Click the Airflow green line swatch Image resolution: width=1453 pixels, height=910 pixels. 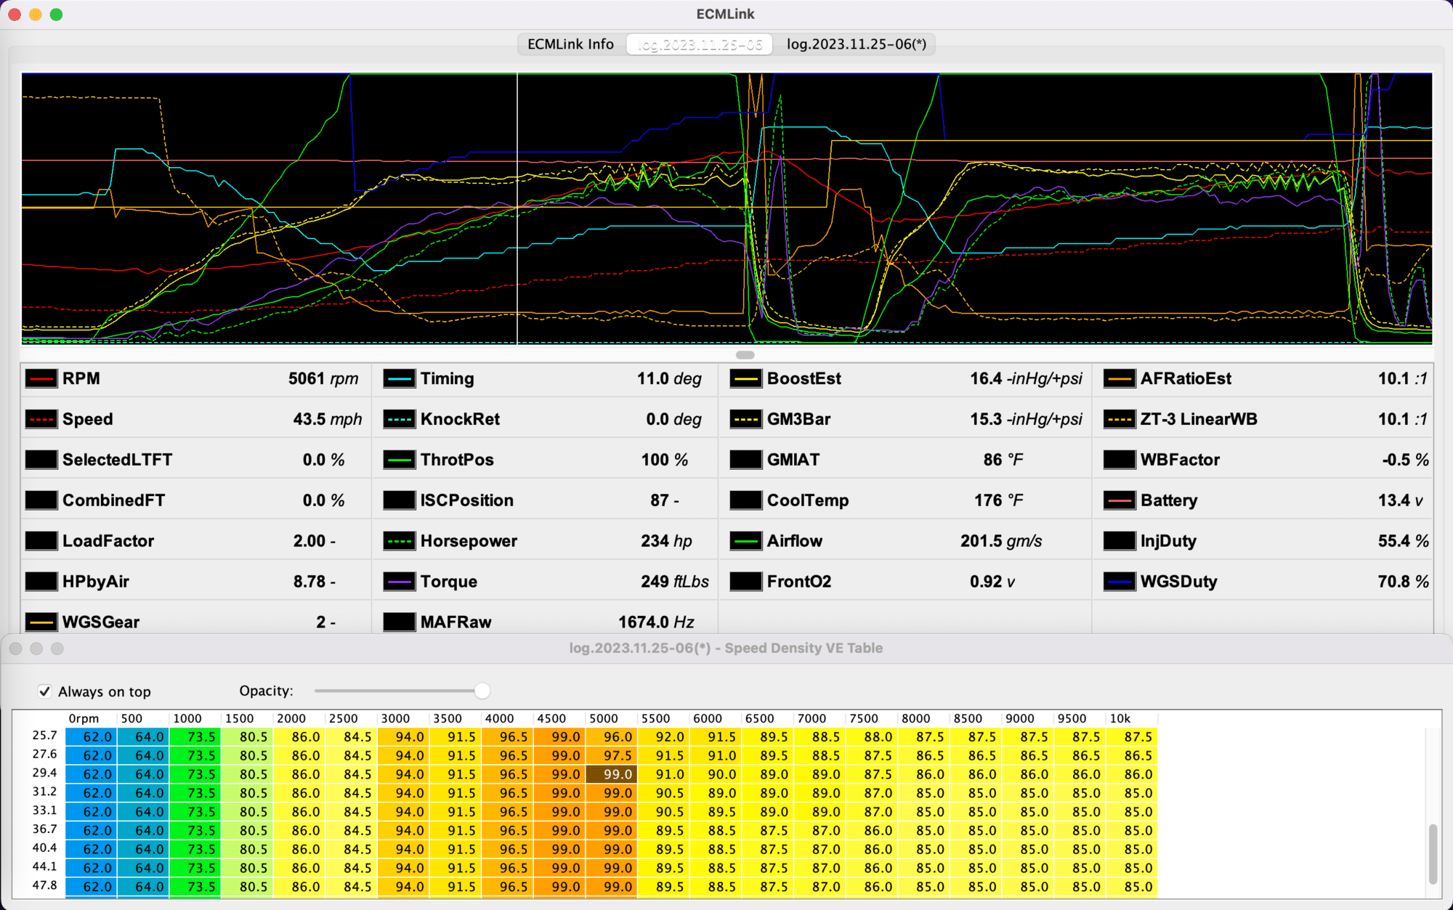745,541
